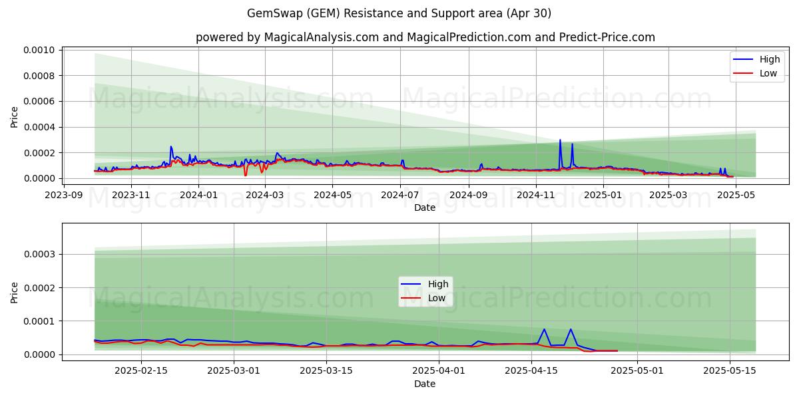
Task: Click 'High' in the lower chart legend
Action: (438, 284)
